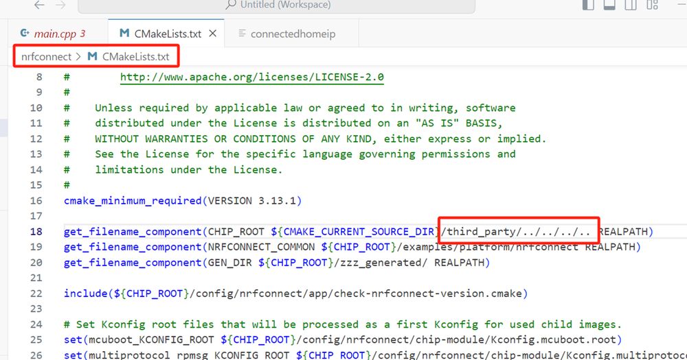Click the C++ file icon on main.cpp tab
The width and height of the screenshot is (687, 360).
25,33
